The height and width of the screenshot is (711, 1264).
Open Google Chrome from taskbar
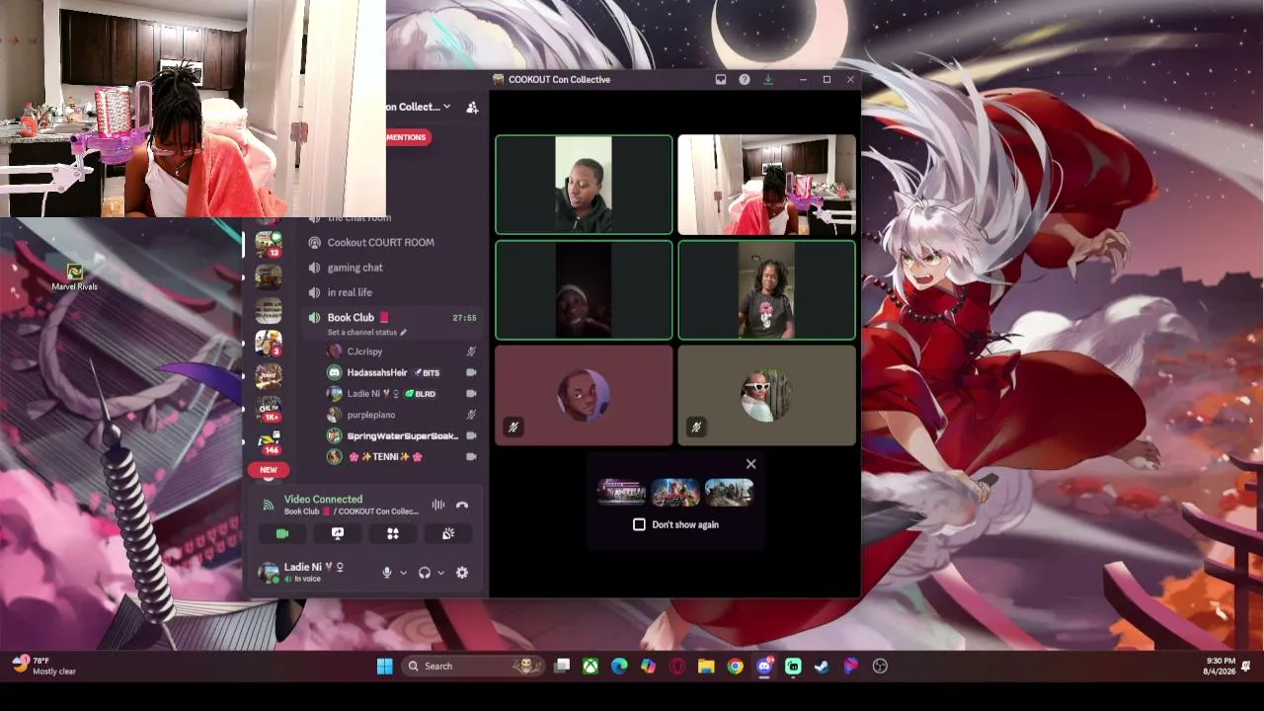coord(735,667)
